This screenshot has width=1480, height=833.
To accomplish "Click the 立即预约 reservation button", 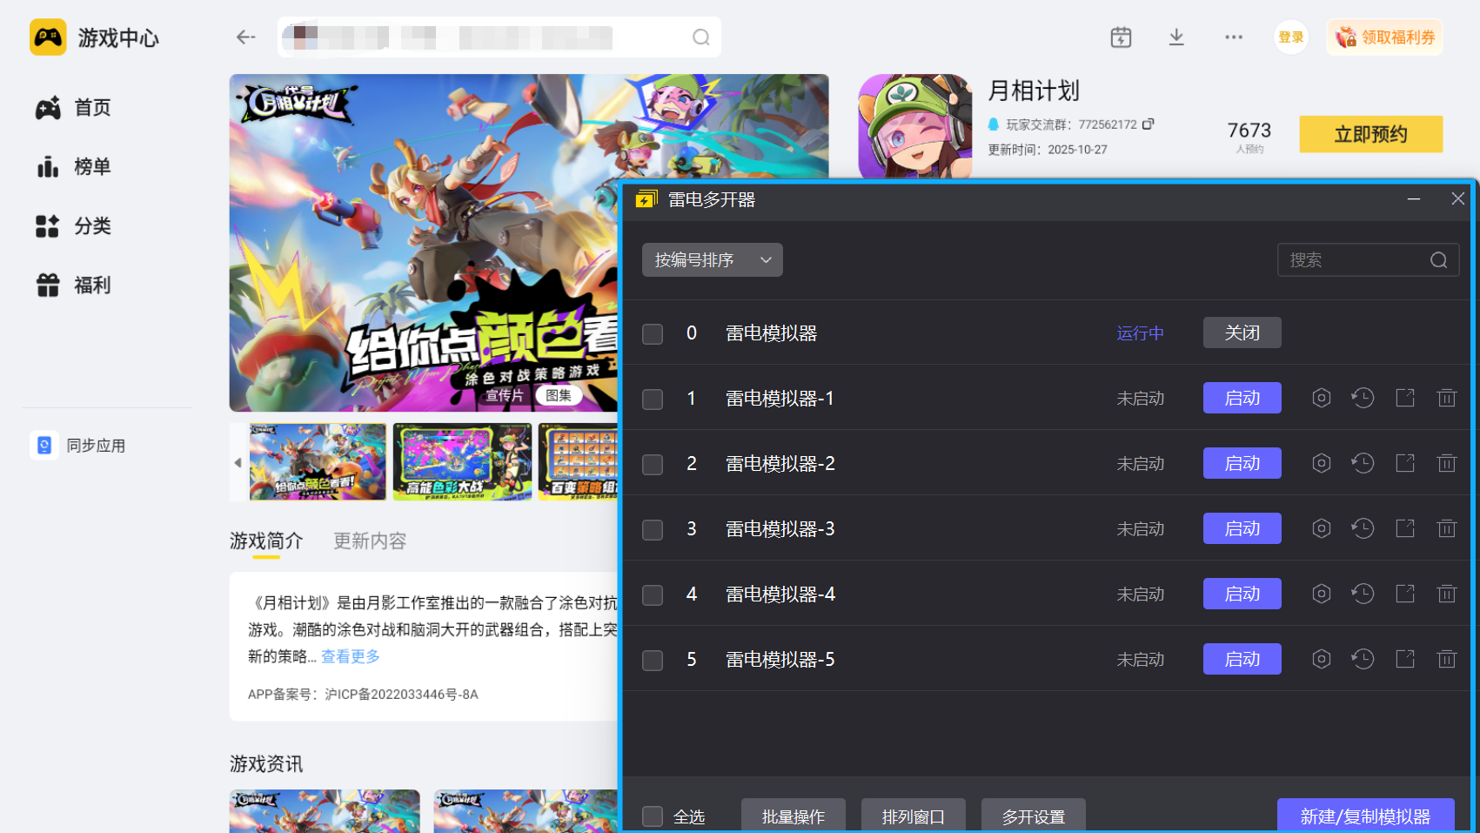I will (1370, 134).
